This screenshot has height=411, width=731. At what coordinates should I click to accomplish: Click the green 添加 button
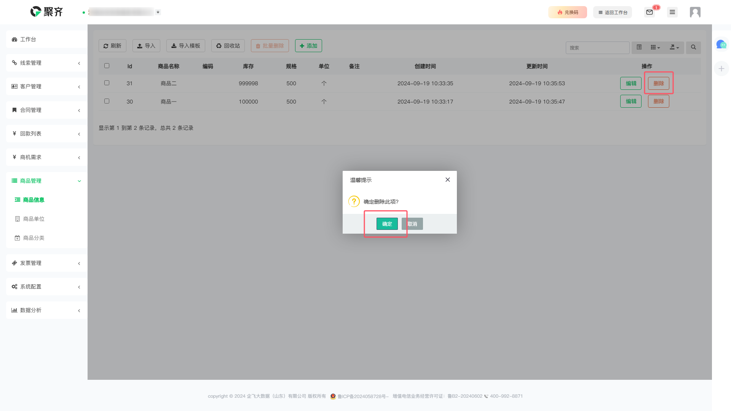point(308,46)
